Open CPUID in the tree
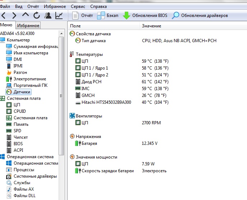Image resolution: width=247 pixels, height=200 pixels. (x=16, y=111)
